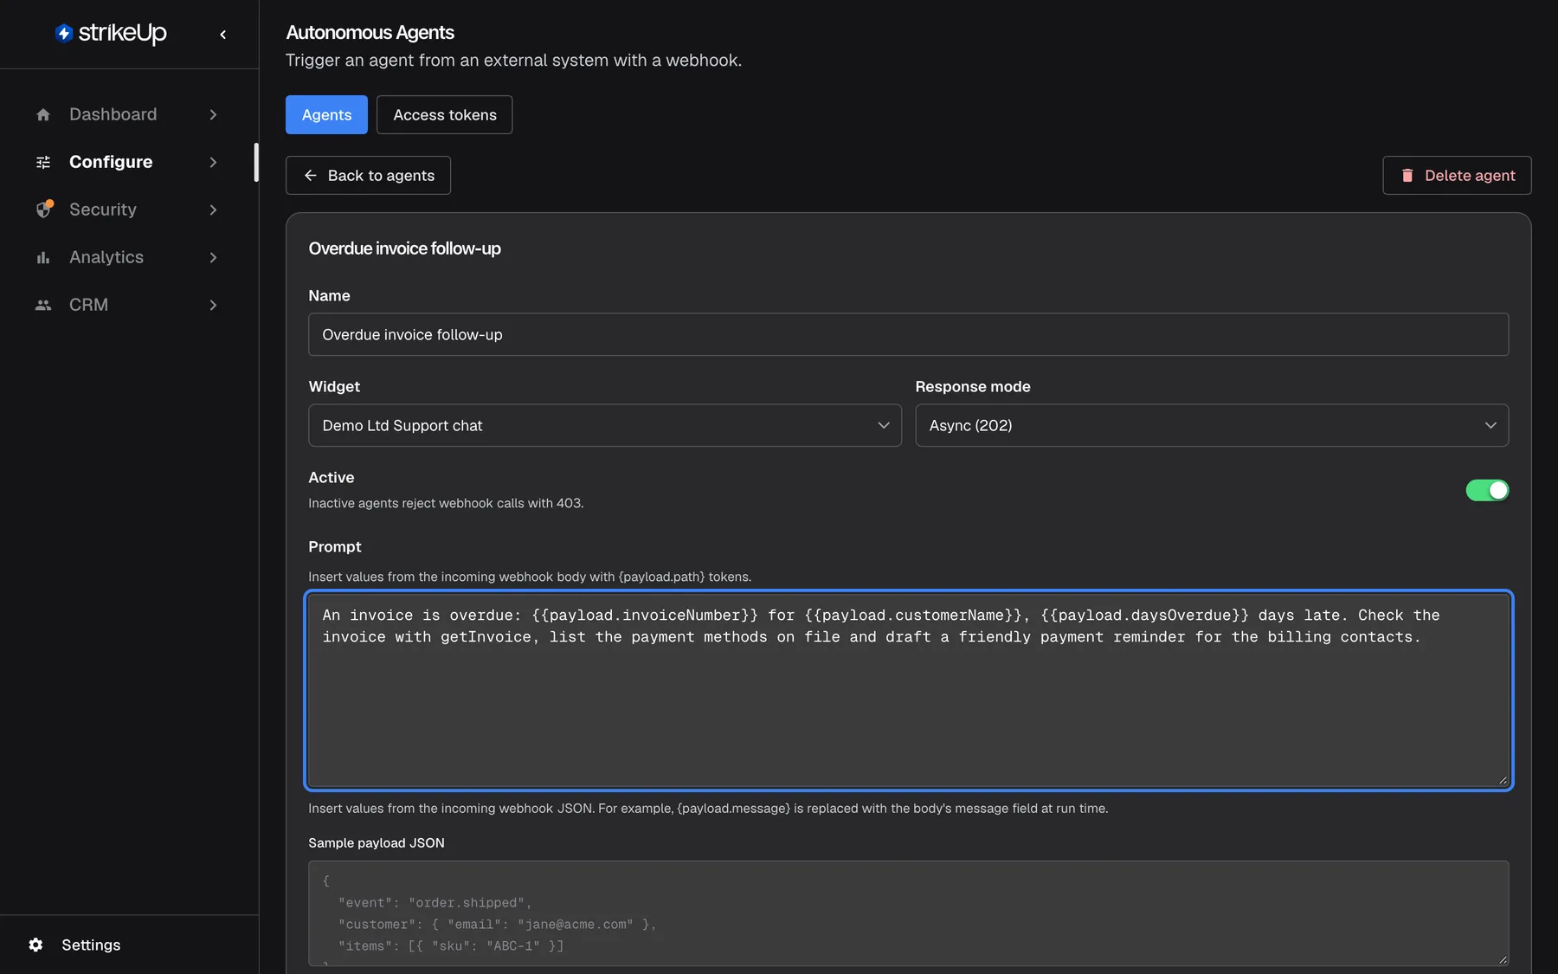Click the 'Inactive agents reject webhook calls' note
Viewport: 1558px width, 974px height.
[446, 503]
